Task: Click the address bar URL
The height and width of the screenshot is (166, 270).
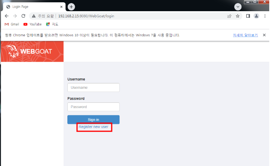Action: coord(86,16)
